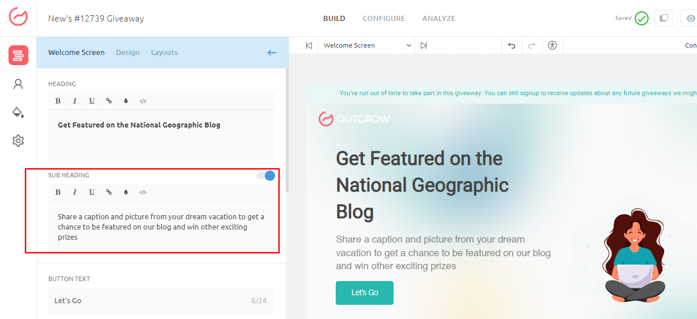Click the redo arrow
The width and height of the screenshot is (697, 319).
tap(532, 45)
